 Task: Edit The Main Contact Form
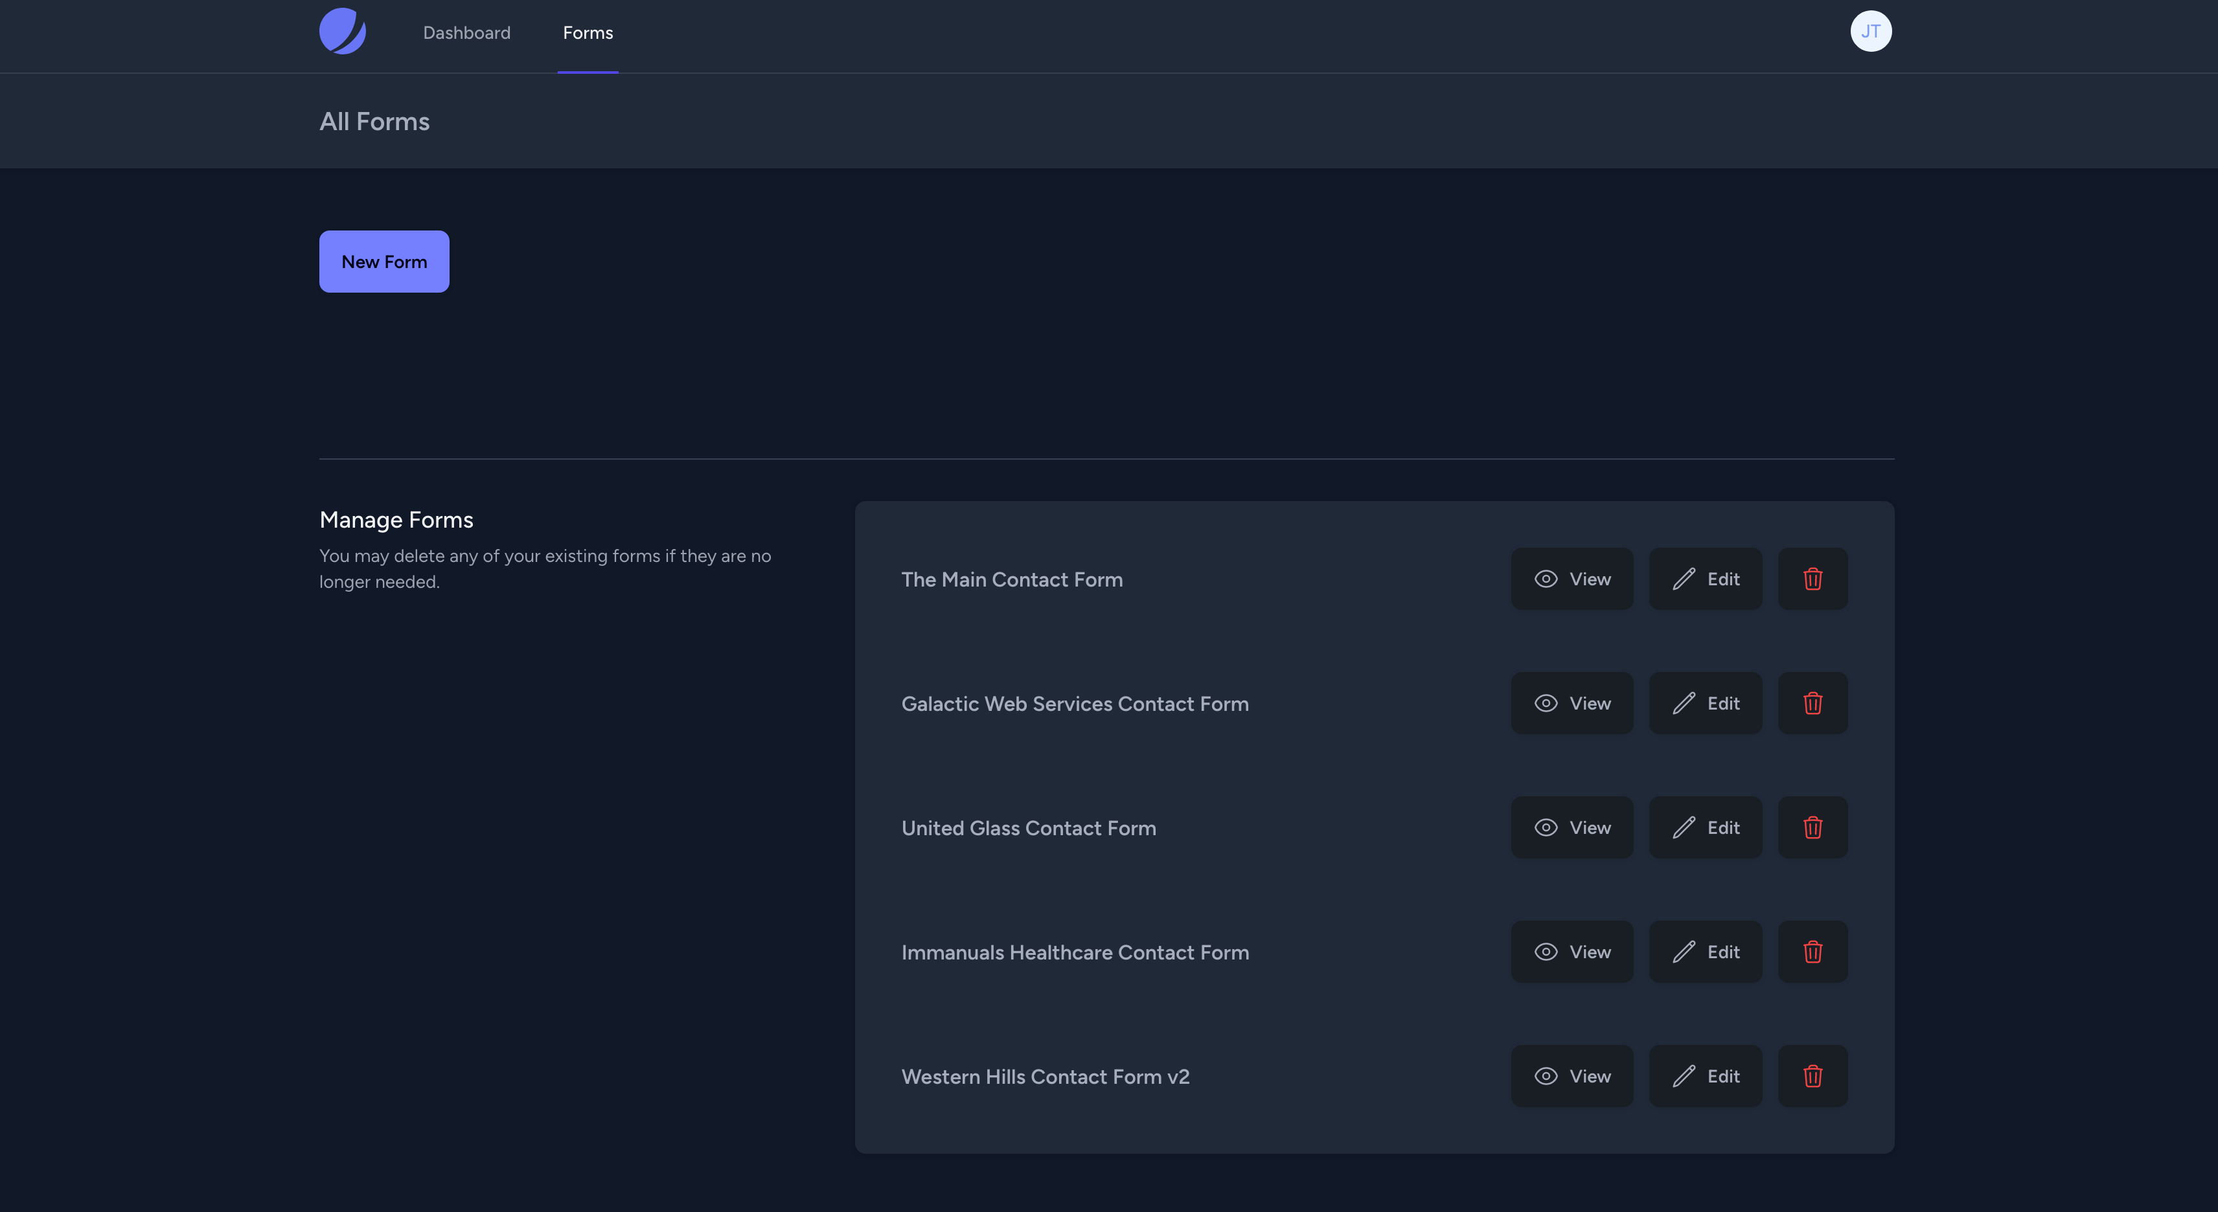tap(1706, 579)
